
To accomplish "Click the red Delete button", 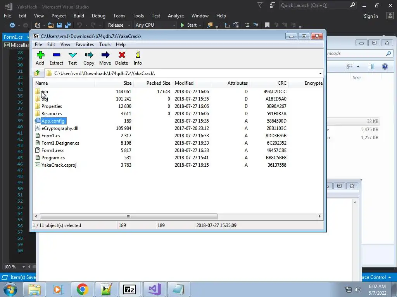I will 121,58.
